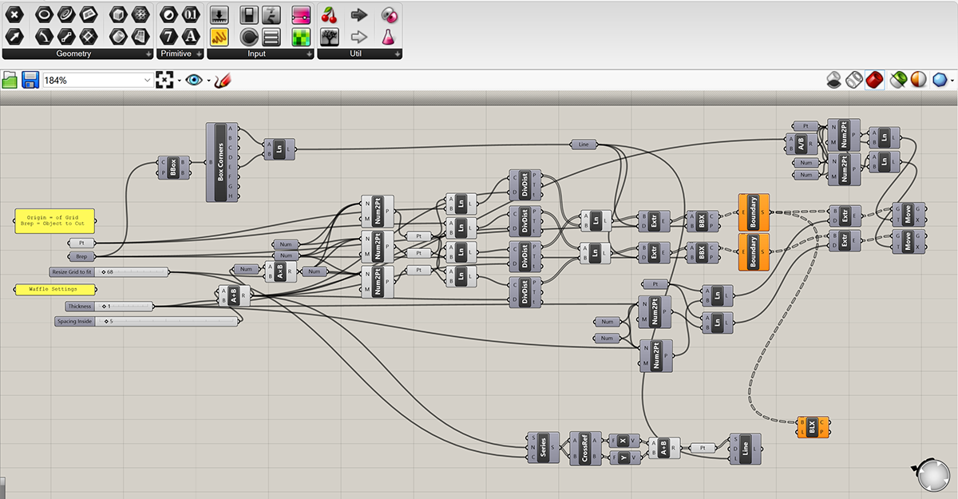The width and height of the screenshot is (958, 499).
Task: Select the Boolean Toggle input icon
Action: tap(249, 14)
